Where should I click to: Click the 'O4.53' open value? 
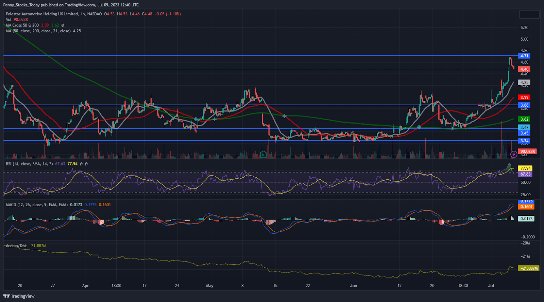click(109, 14)
